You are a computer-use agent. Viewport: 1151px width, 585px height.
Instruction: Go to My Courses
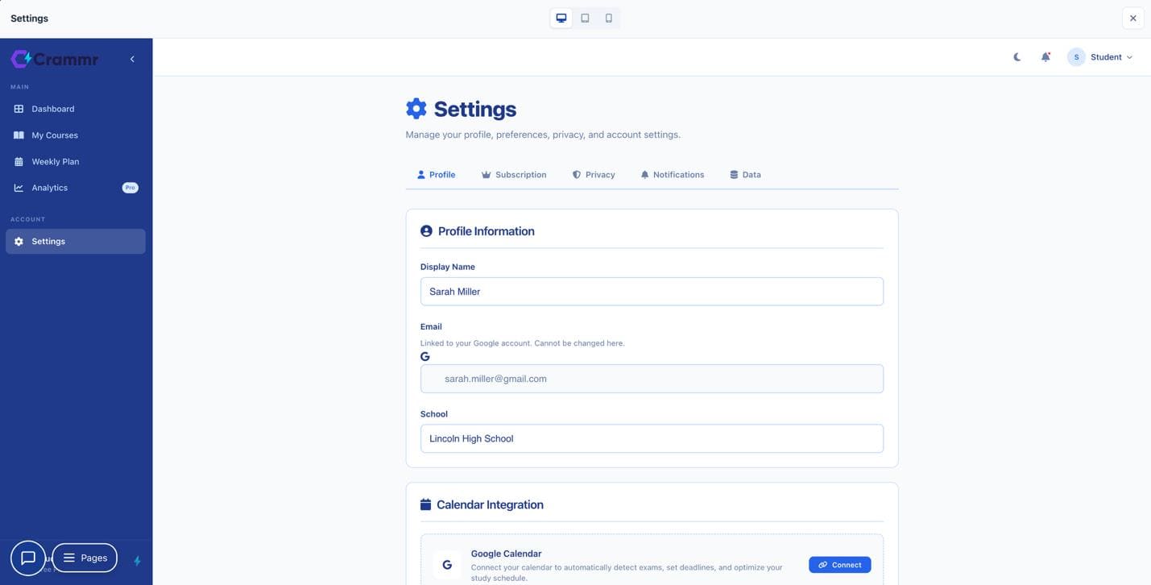(76, 135)
